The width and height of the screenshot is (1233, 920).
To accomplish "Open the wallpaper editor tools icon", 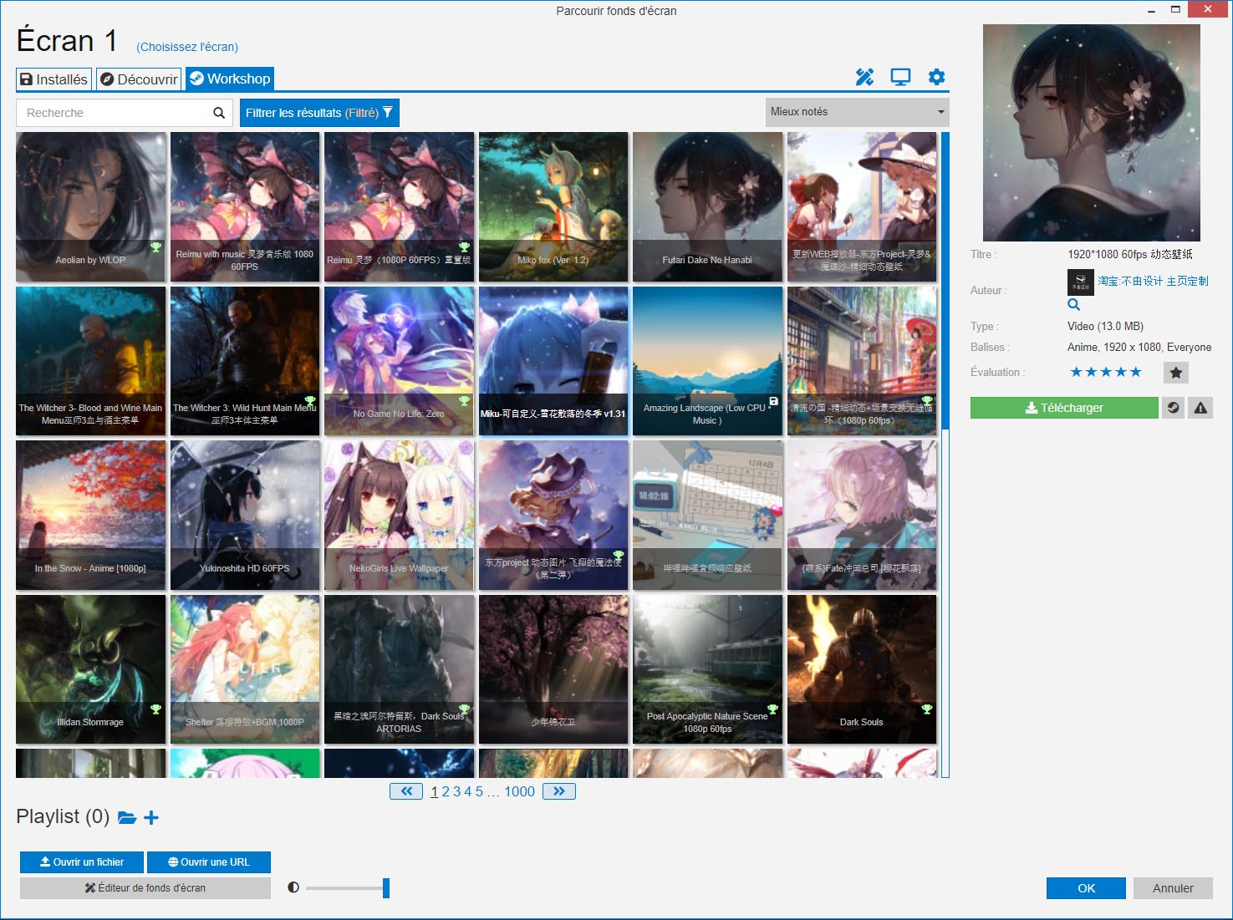I will (864, 78).
